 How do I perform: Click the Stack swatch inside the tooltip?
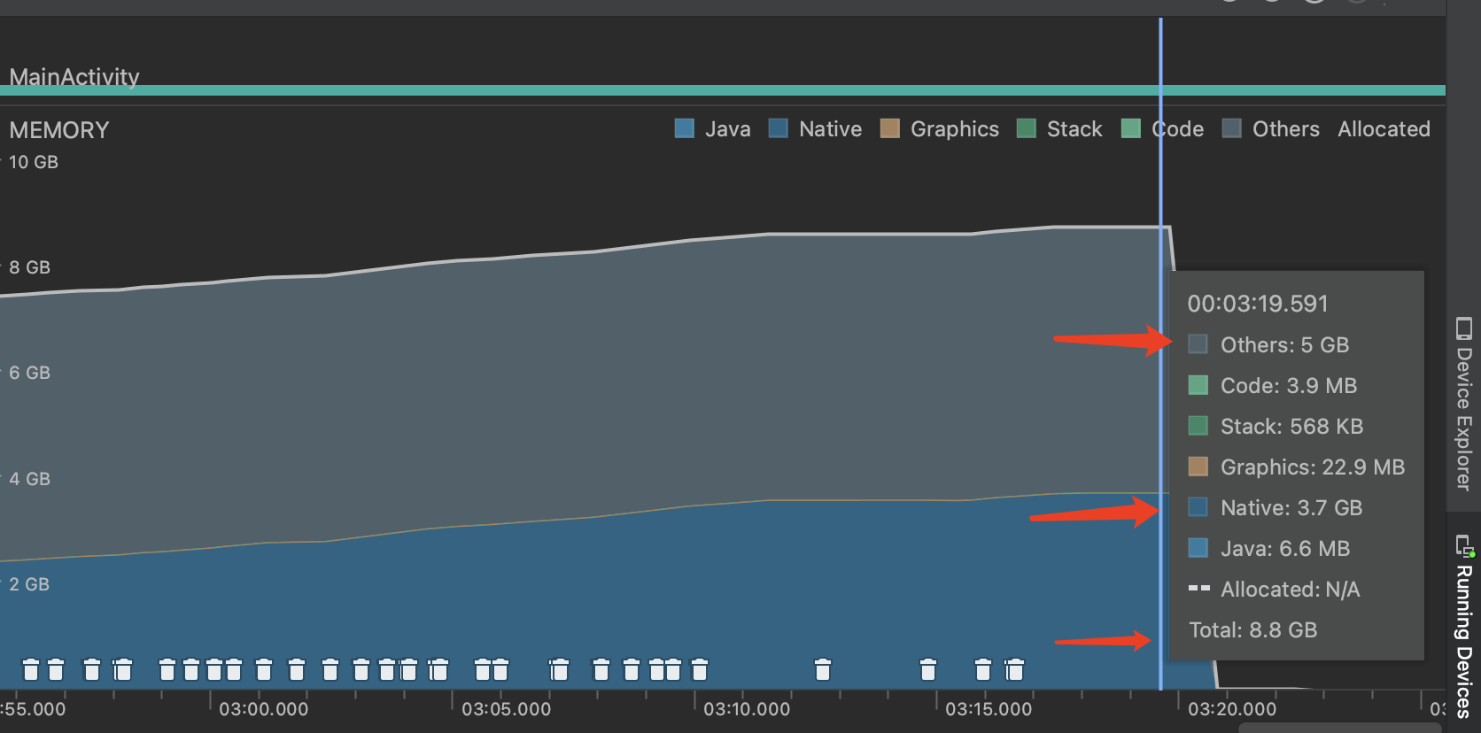(x=1198, y=425)
